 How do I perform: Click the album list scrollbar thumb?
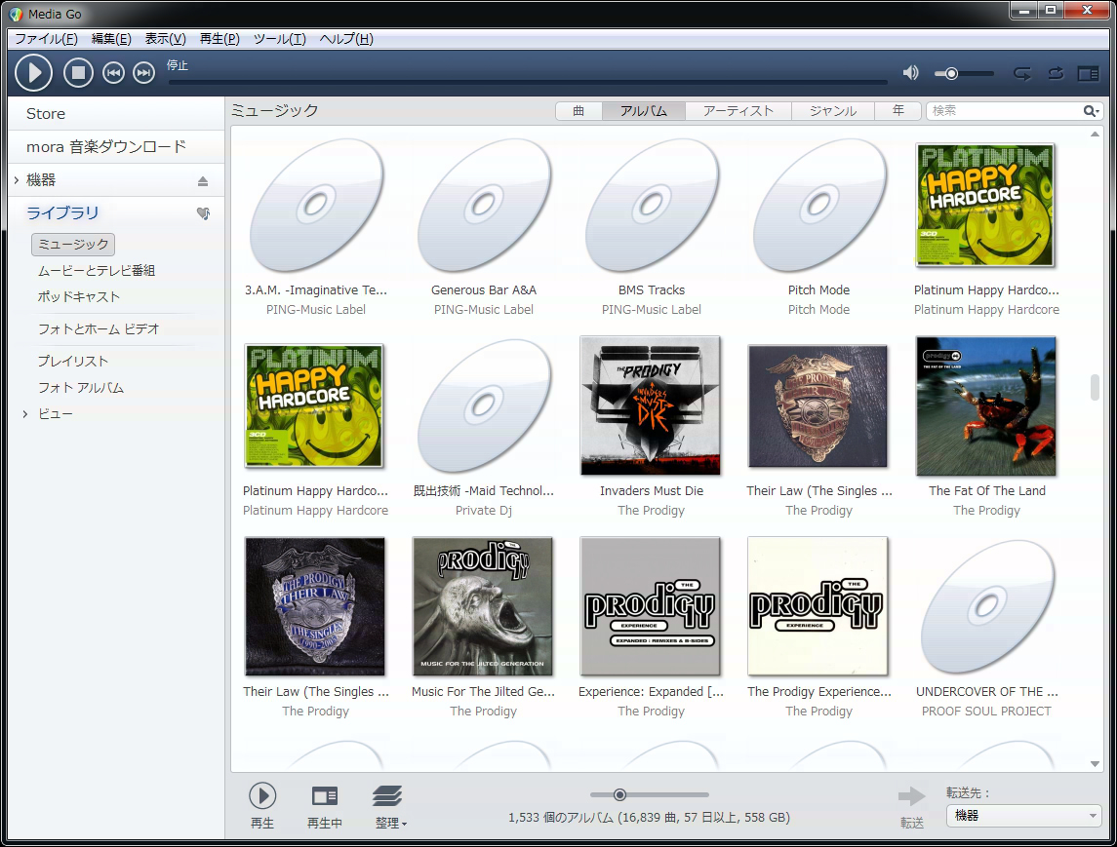(1095, 387)
